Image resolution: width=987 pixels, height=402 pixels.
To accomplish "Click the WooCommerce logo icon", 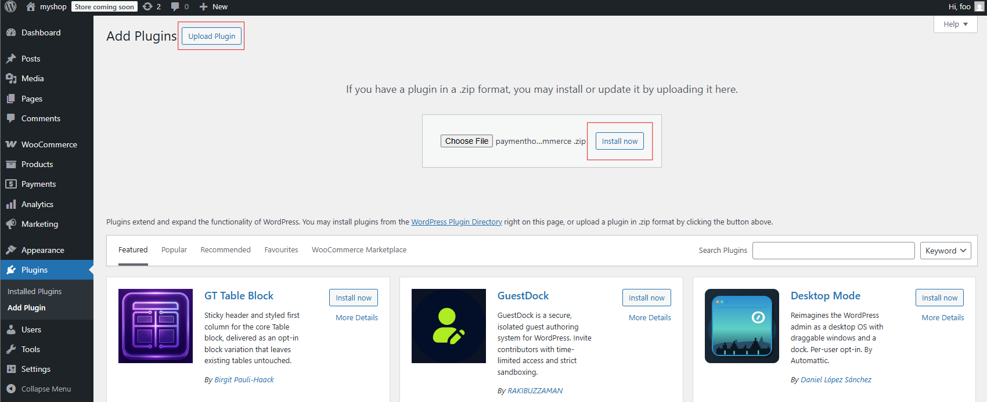I will [x=11, y=144].
